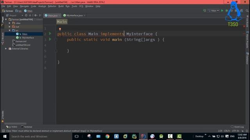The width and height of the screenshot is (250, 140).
Task: Click Collapse All icon in Project panel
Action: pos(30,16)
